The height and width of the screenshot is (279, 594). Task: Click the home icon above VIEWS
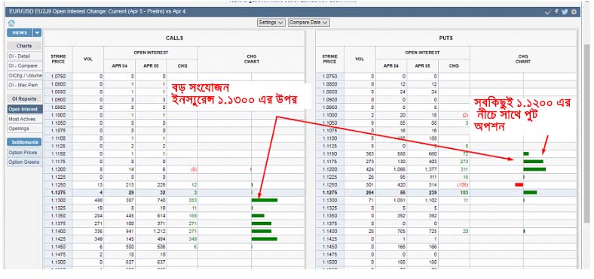click(11, 23)
